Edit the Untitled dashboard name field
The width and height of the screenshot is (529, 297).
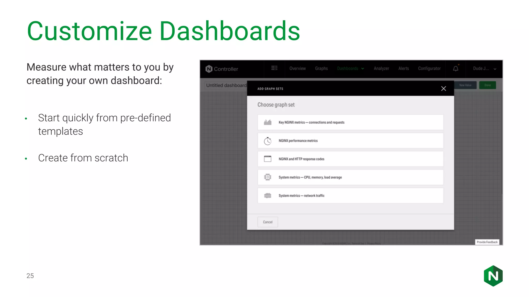(226, 85)
